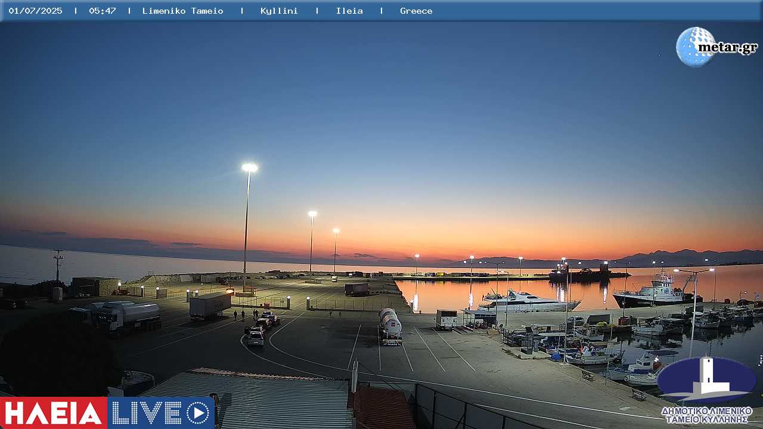Click the date text 01/07/2025
The height and width of the screenshot is (429, 763).
coord(35,11)
